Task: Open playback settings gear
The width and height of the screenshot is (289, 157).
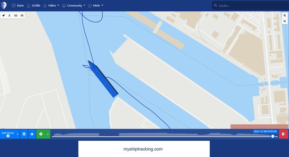Action: pos(32,134)
